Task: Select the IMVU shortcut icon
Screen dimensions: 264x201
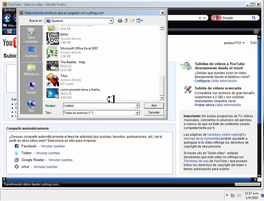Action: click(53, 39)
